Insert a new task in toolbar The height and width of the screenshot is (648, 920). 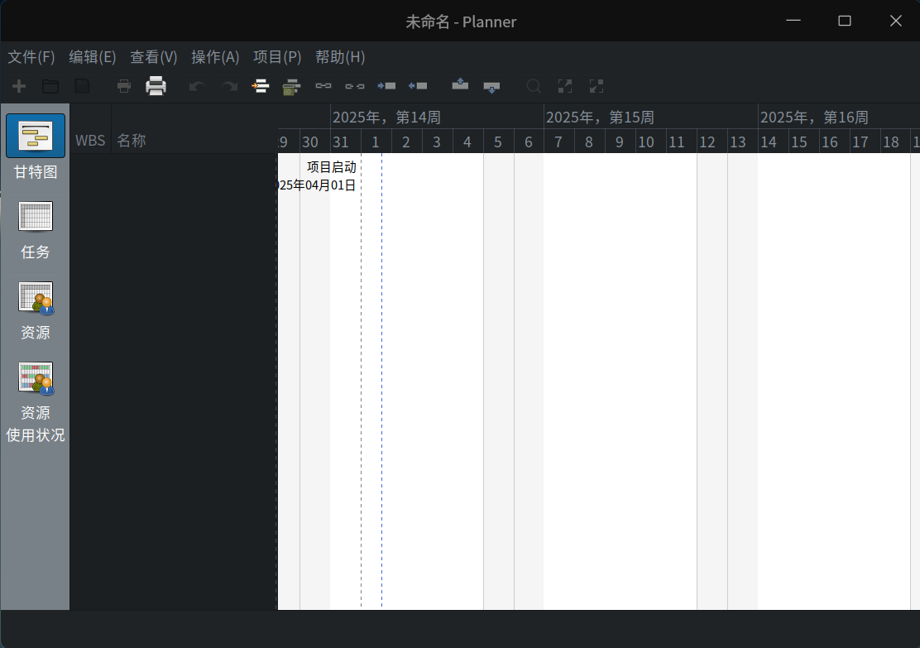pos(260,86)
